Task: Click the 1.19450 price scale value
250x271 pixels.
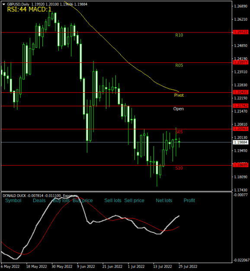Action: tap(240, 151)
